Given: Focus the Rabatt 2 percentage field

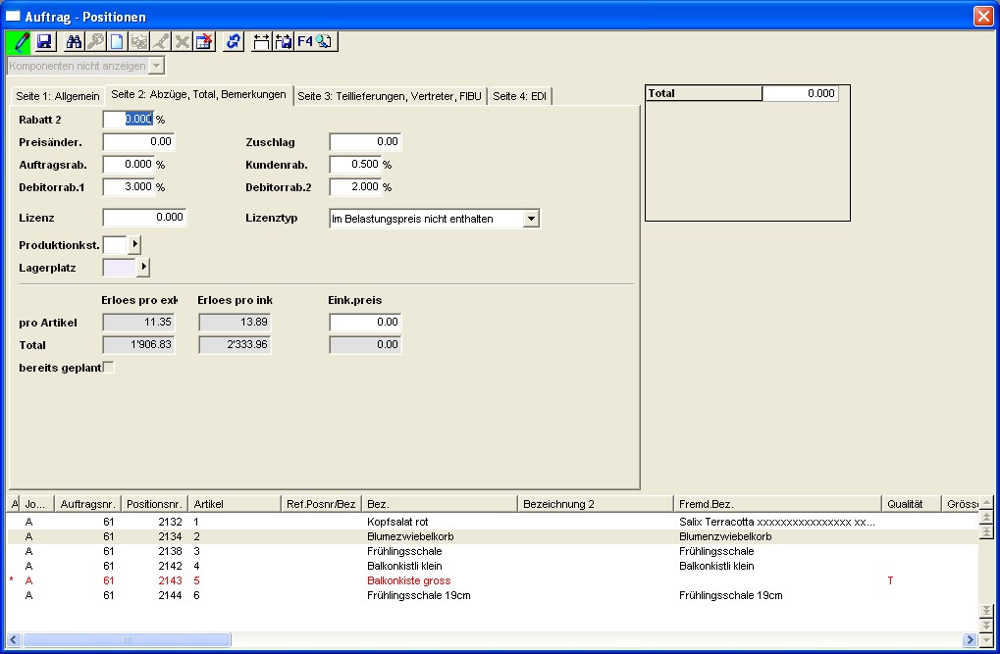Looking at the screenshot, I should coord(129,120).
